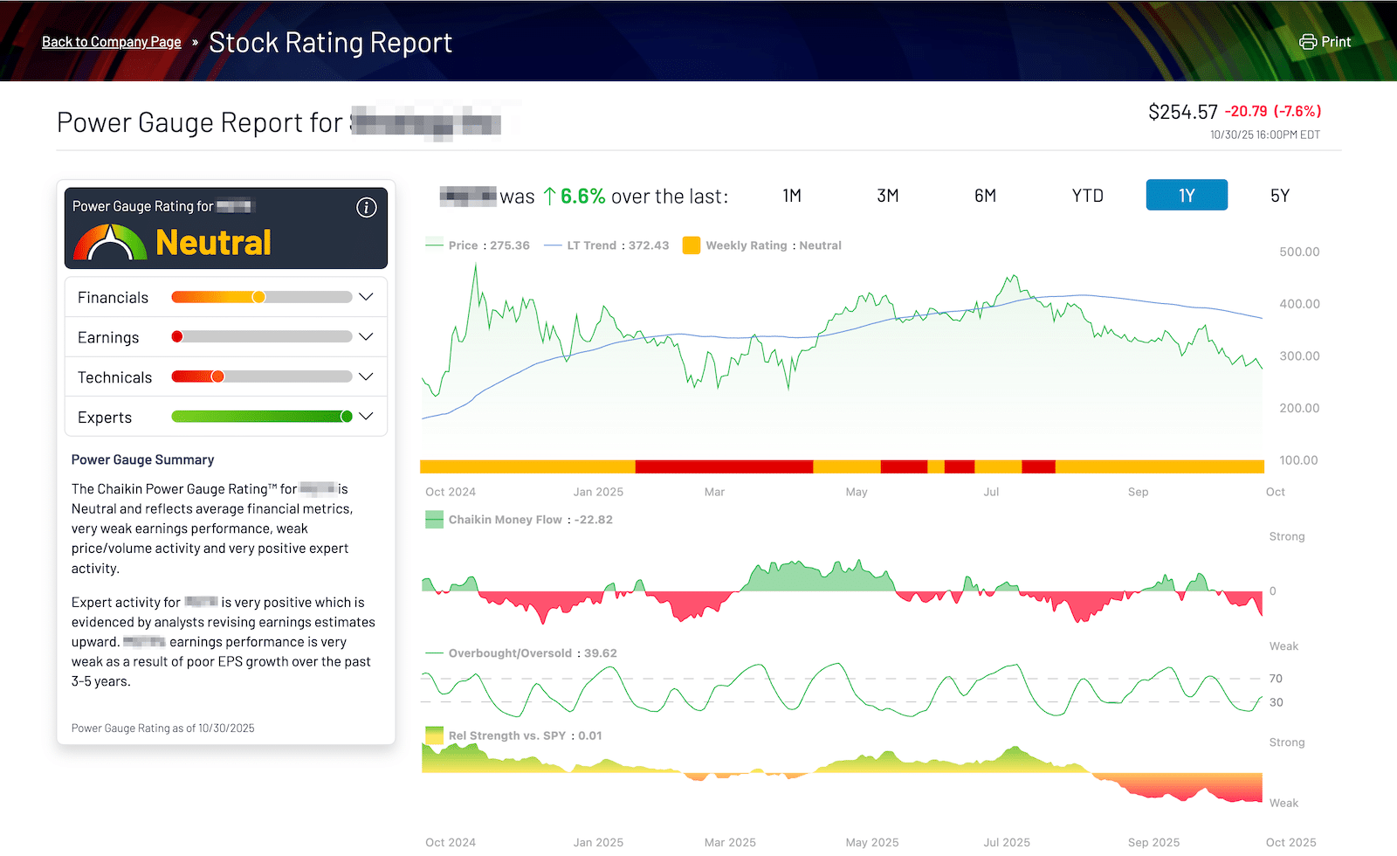Click the red segment of weekly rating bar
This screenshot has width=1397, height=856.
723,466
